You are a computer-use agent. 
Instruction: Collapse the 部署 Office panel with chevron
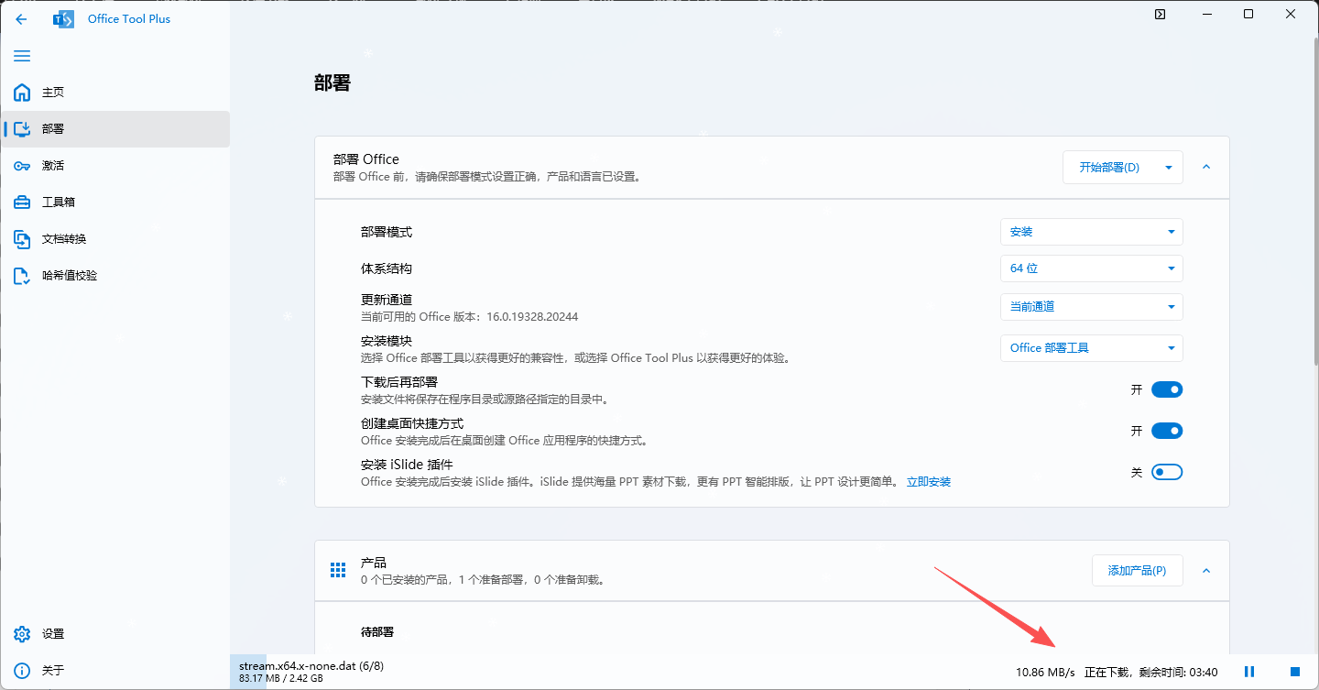click(x=1205, y=167)
